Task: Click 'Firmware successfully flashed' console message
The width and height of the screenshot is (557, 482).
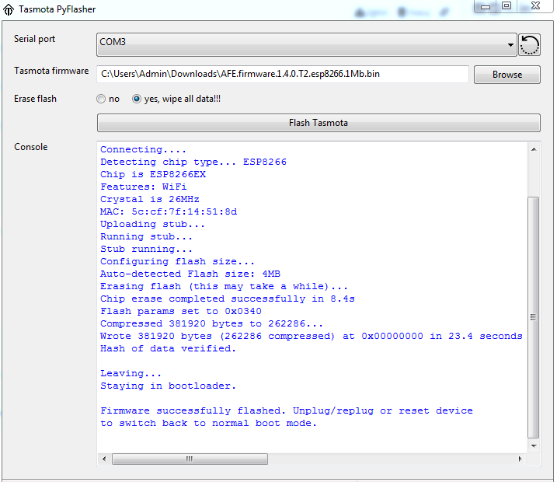Action: tap(287, 417)
